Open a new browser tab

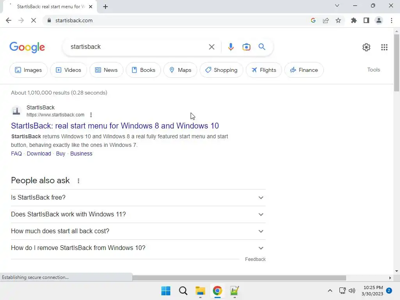click(x=105, y=7)
